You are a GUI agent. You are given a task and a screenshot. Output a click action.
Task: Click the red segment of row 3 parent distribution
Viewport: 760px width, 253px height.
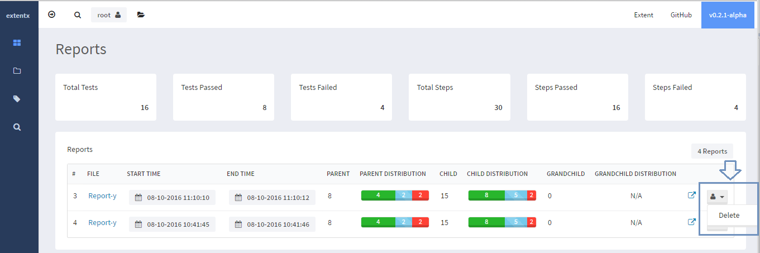[x=420, y=195]
